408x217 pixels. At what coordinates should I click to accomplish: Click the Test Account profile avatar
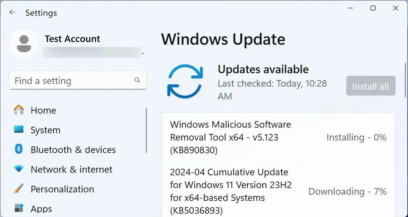[x=24, y=43]
